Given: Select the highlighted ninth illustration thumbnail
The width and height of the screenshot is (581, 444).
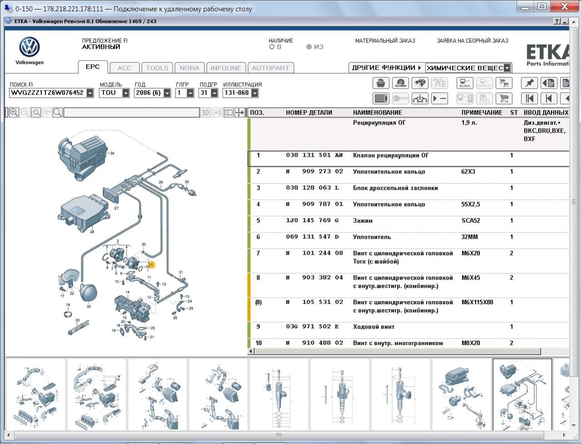Looking at the screenshot, I should tap(522, 394).
